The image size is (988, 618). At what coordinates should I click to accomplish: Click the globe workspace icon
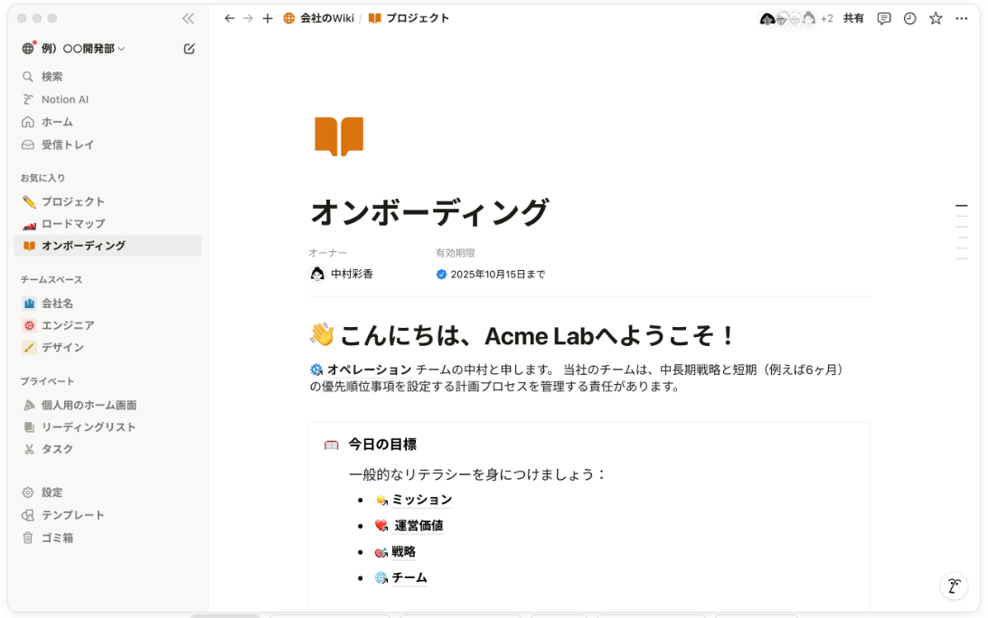coord(28,49)
